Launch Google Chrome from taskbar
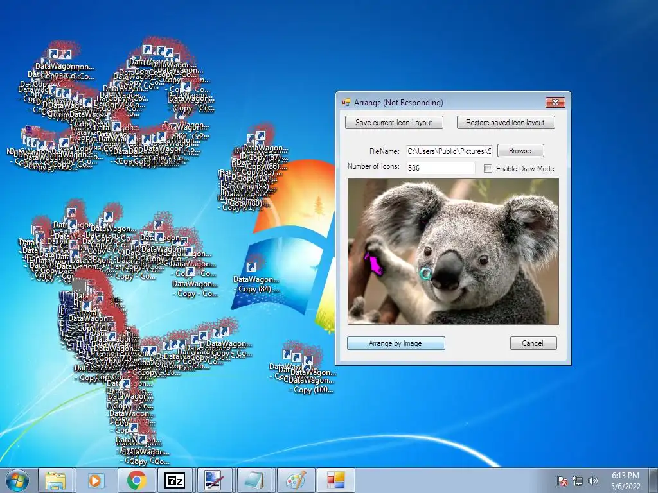 click(x=136, y=480)
